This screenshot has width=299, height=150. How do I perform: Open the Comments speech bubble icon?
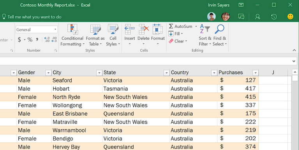[241, 17]
